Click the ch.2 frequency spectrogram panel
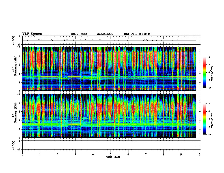Image resolution: width=224 pixels, height=173 pixels. pos(109,116)
